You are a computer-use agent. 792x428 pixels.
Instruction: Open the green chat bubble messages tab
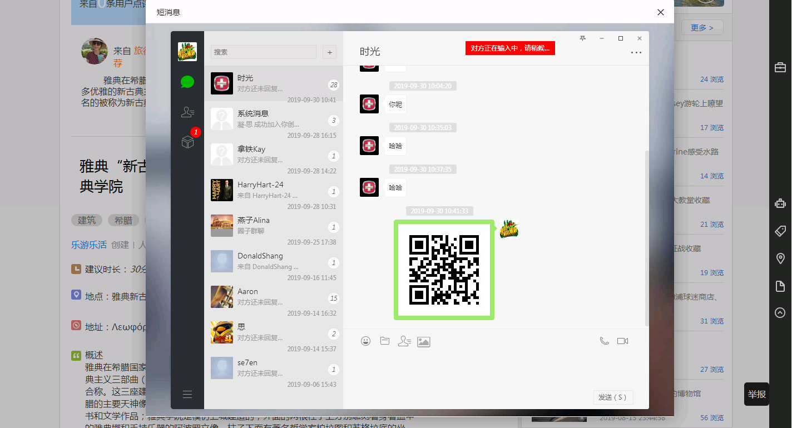[x=187, y=82]
